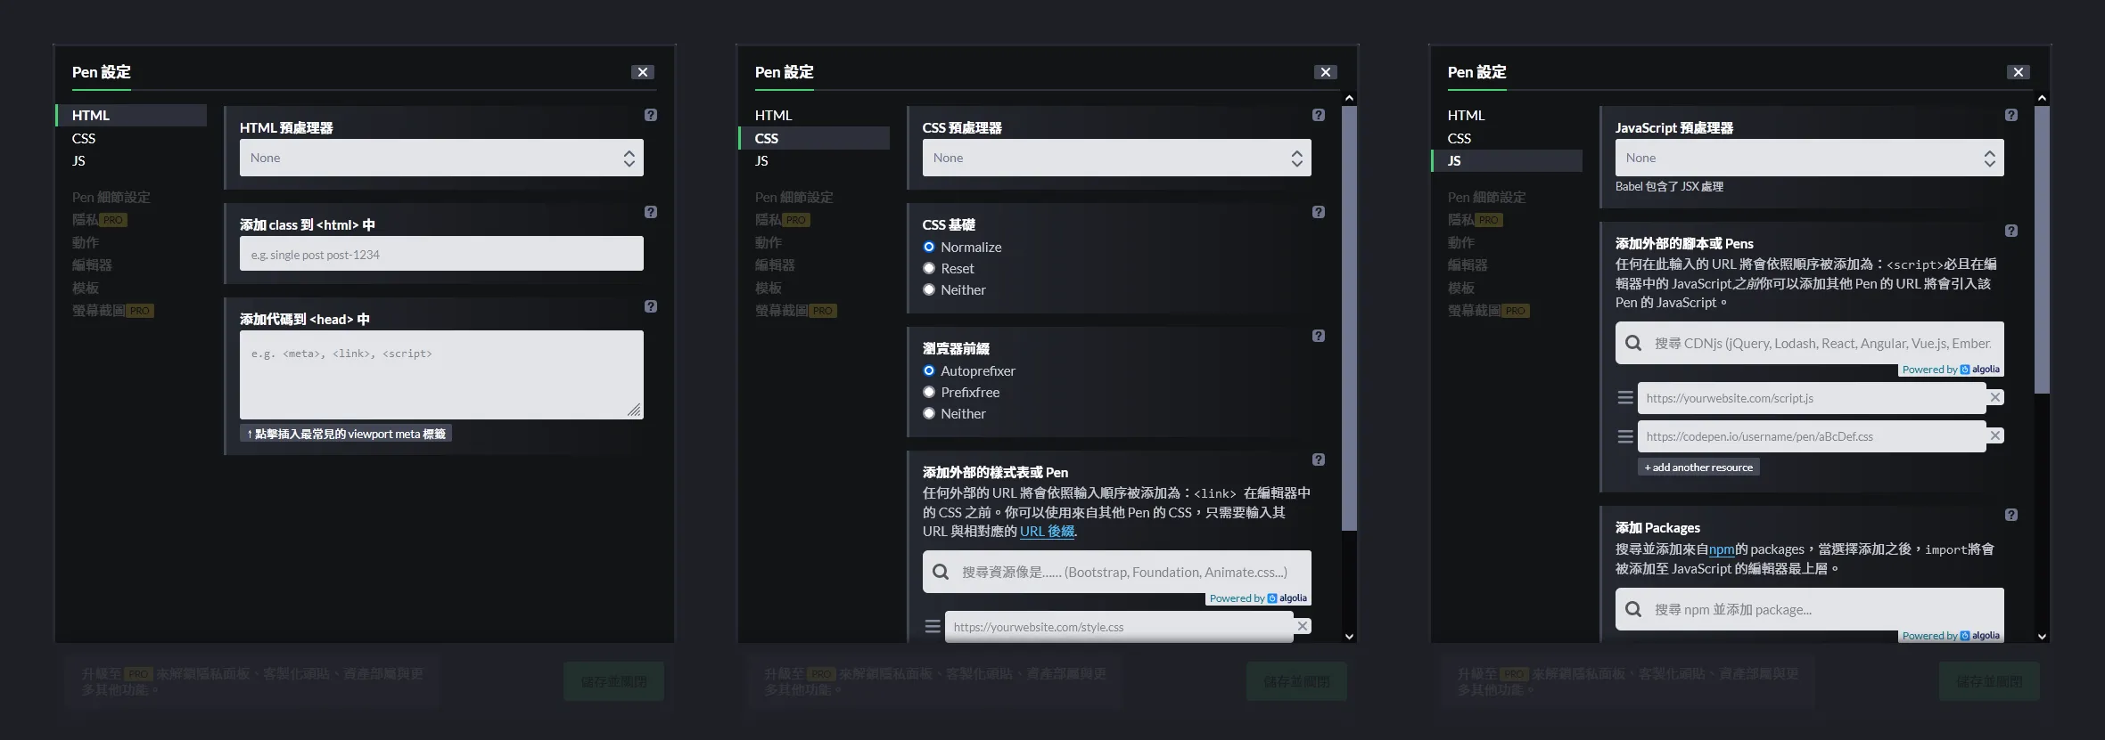Click help icon beside HTML 預處理器
2105x740 pixels.
tap(651, 115)
